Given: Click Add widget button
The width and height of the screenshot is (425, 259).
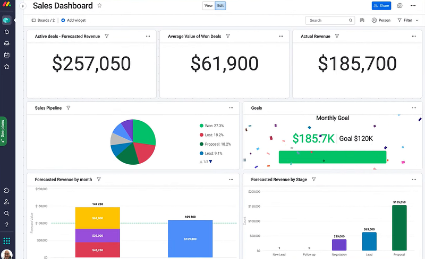Looking at the screenshot, I should (73, 20).
